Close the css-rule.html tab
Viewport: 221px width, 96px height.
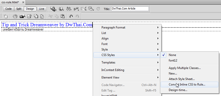(23, 2)
